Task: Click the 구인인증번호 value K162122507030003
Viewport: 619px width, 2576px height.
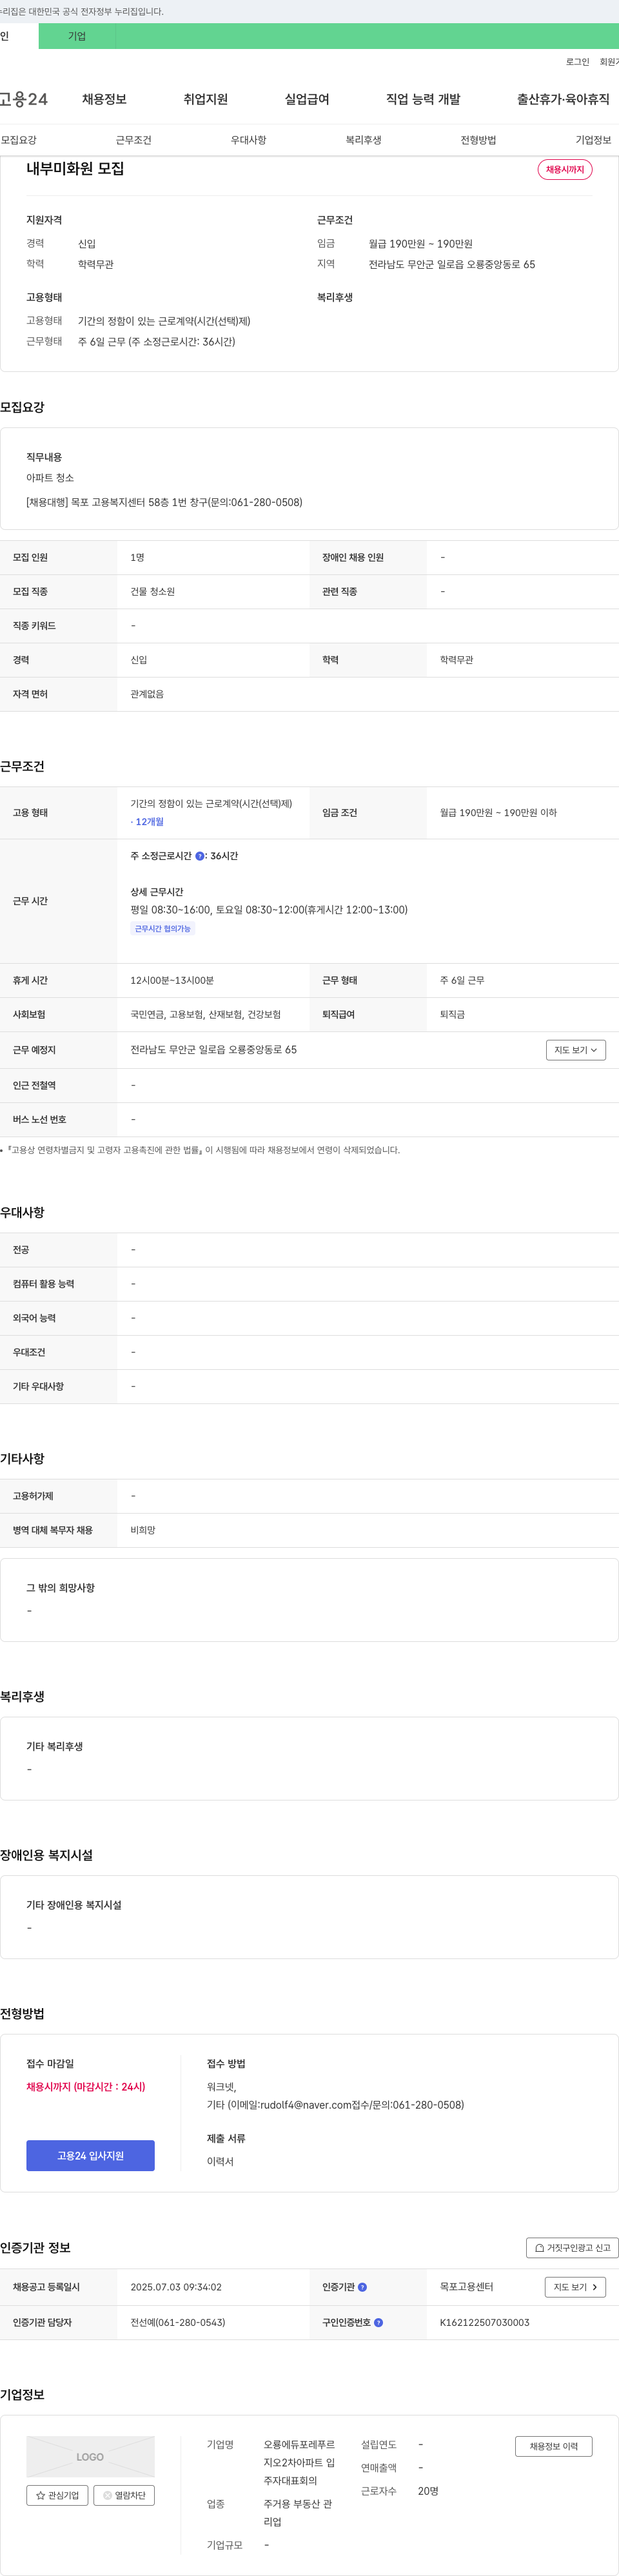Action: tap(484, 2322)
